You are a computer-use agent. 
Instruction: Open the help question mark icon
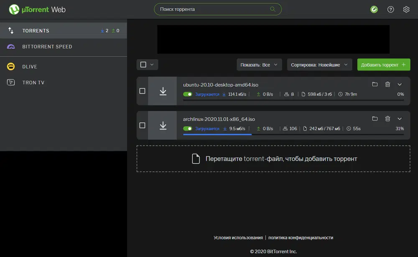[390, 9]
